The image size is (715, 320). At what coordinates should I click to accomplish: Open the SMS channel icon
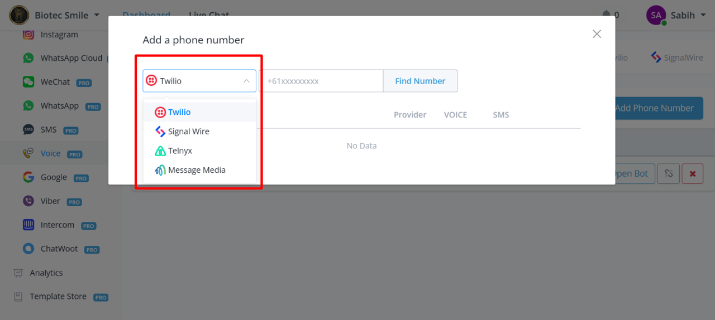click(28, 129)
